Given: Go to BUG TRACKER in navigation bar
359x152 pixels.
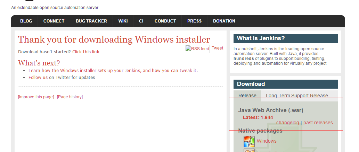Looking at the screenshot, I should (x=91, y=21).
